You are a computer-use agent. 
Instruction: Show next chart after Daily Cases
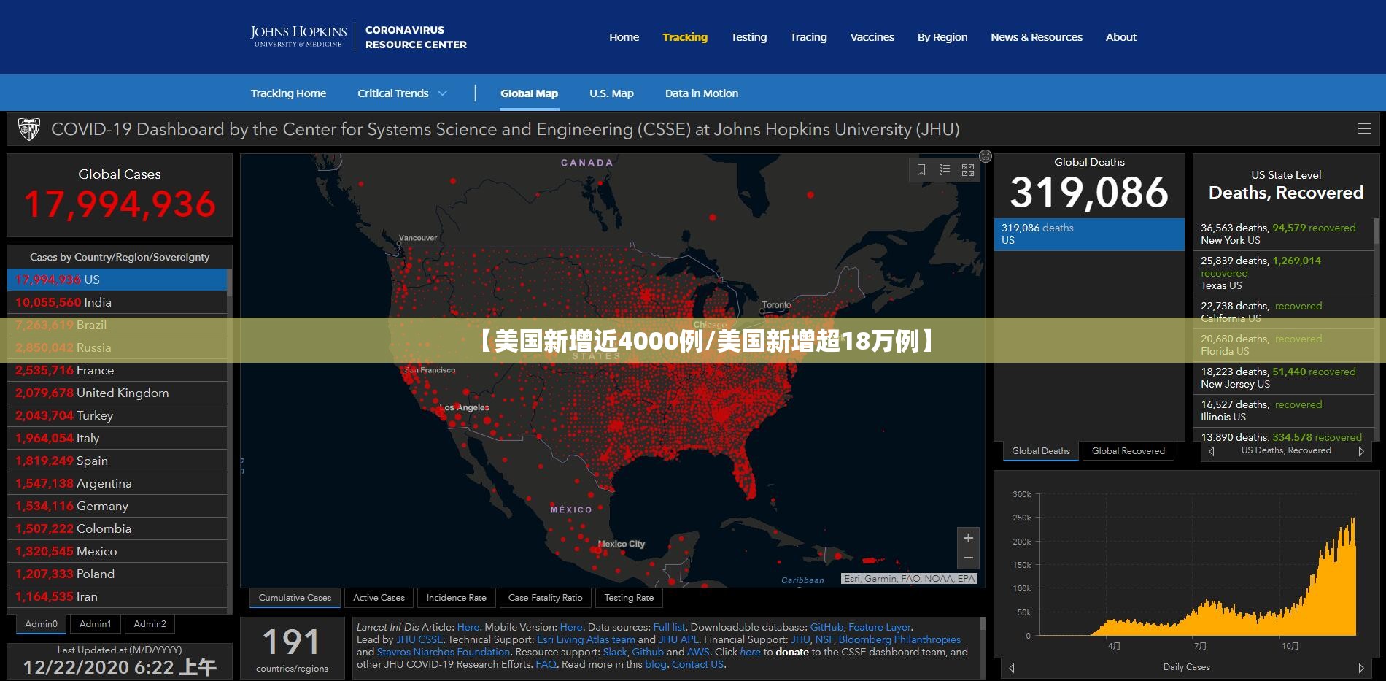[x=1361, y=668]
